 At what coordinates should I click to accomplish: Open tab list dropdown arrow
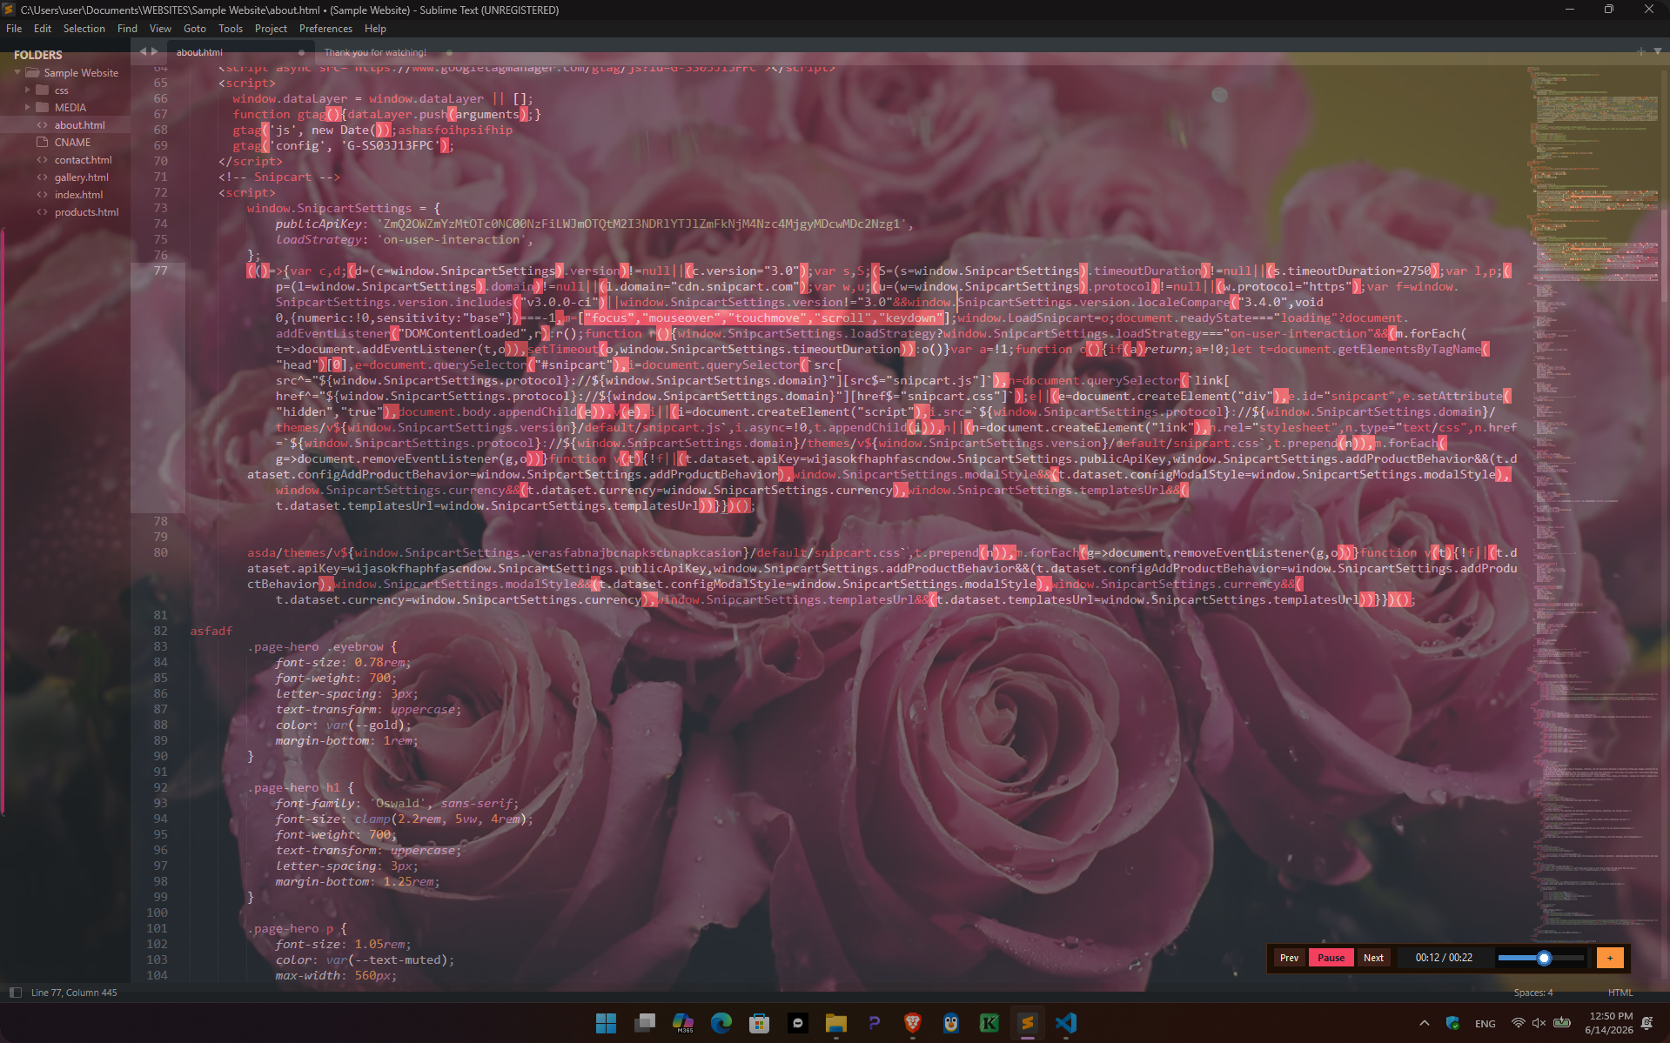coord(1657,52)
